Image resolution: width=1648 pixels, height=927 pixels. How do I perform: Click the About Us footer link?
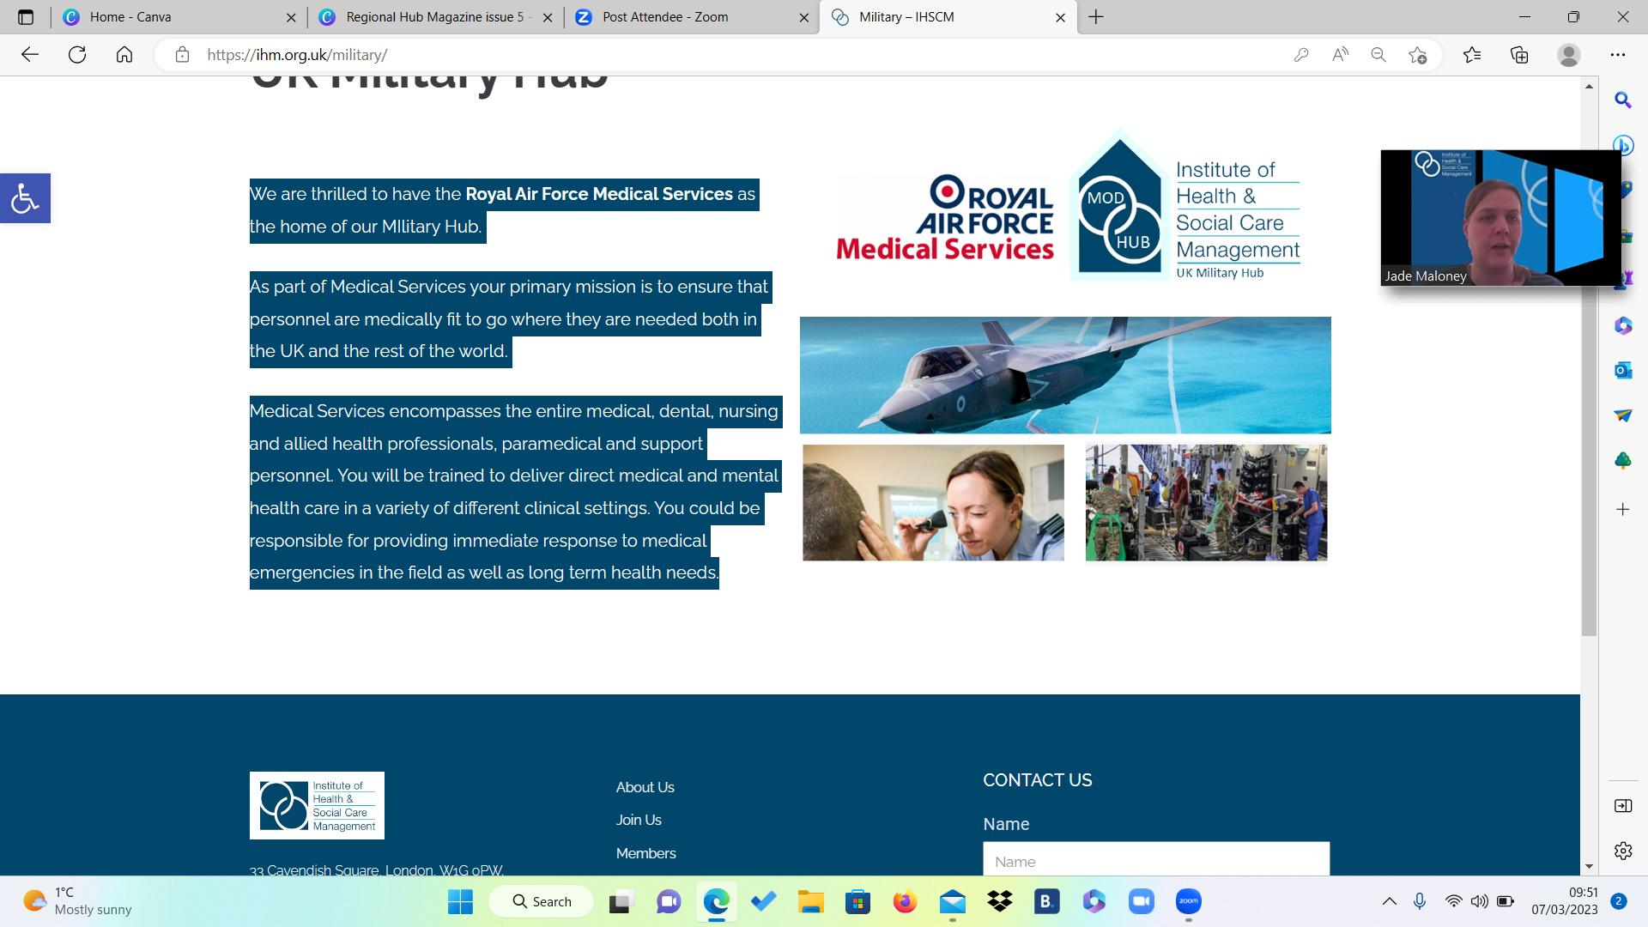point(645,787)
